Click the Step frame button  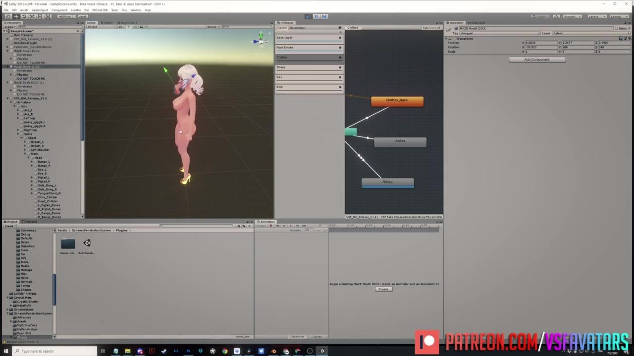pos(324,16)
